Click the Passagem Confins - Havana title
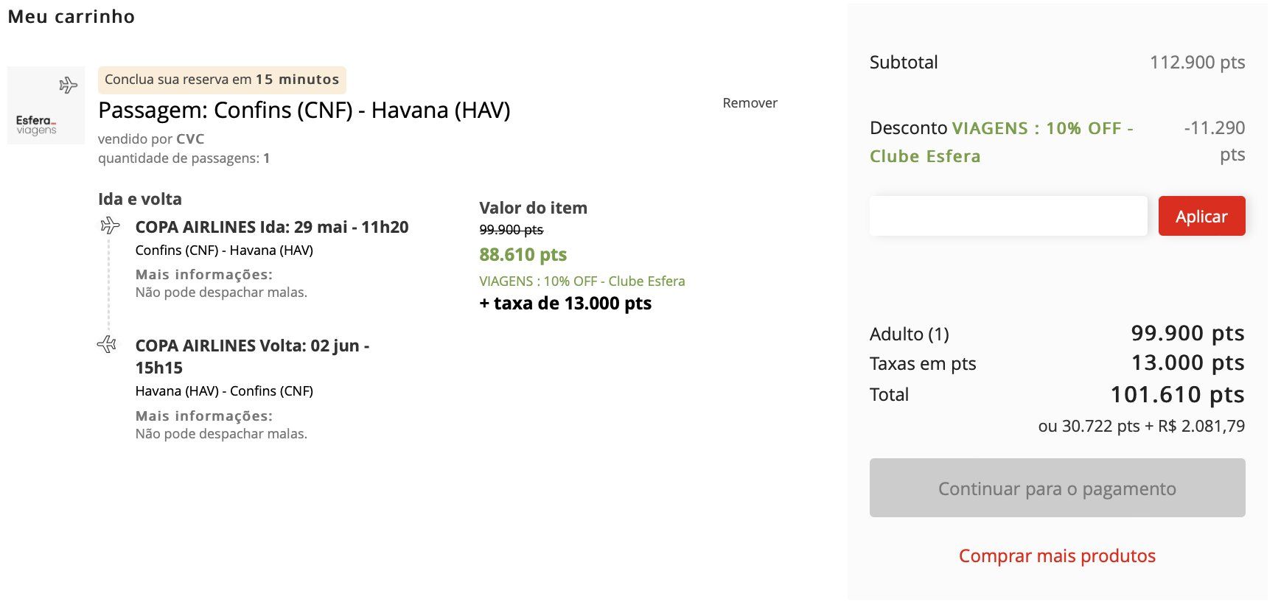 [304, 111]
